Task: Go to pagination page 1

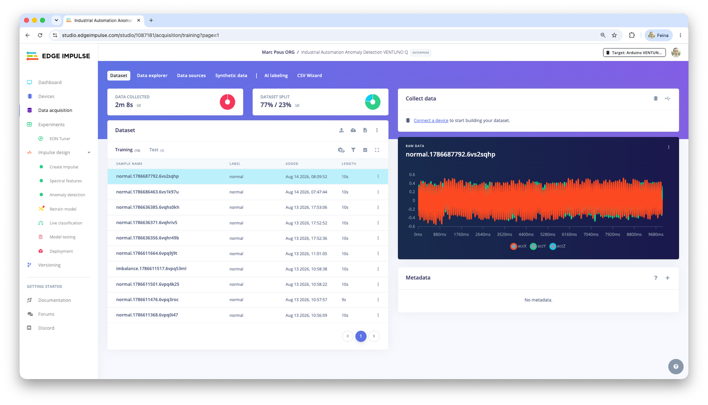Action: (361, 336)
